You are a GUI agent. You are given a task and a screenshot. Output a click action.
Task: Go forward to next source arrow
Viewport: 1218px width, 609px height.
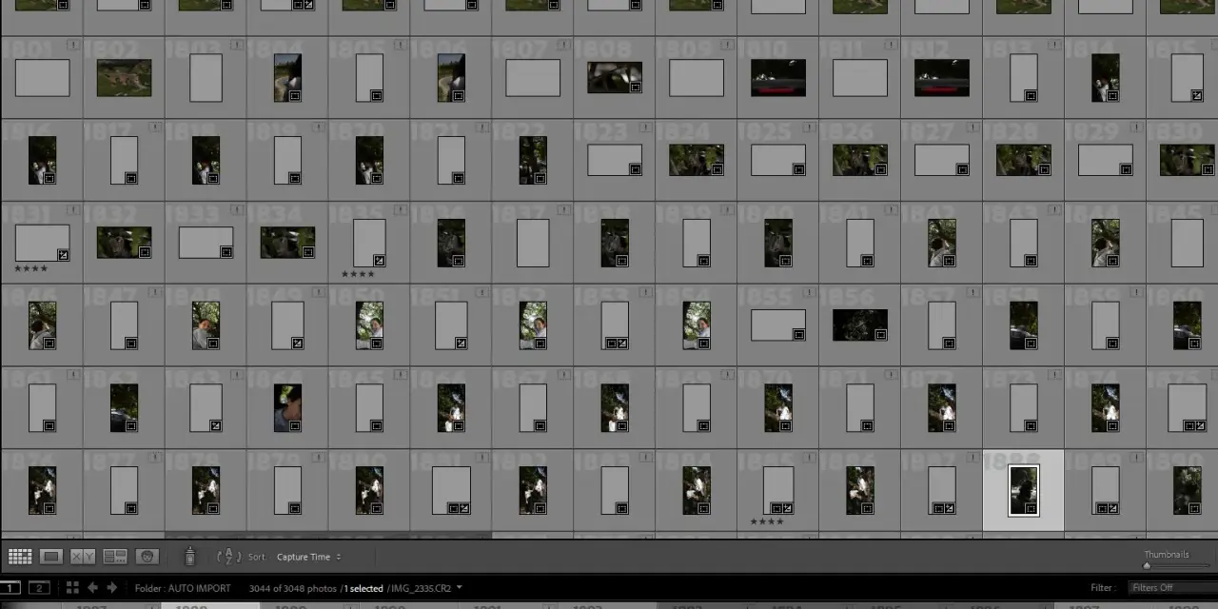[111, 588]
